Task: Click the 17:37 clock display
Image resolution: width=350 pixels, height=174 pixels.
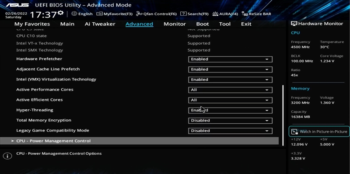Action: pyautogui.click(x=43, y=15)
